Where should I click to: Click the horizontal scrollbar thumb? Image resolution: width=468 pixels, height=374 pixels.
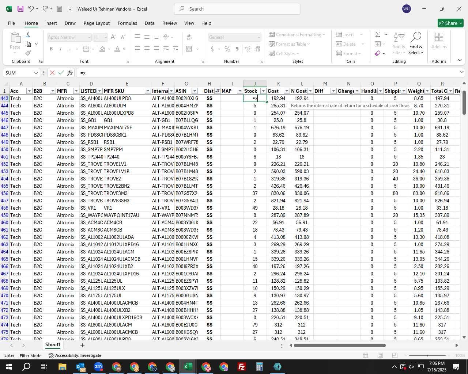point(340,345)
